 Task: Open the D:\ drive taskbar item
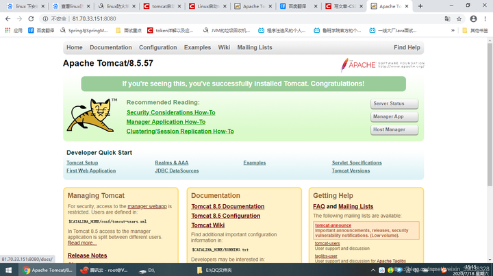tap(147, 270)
